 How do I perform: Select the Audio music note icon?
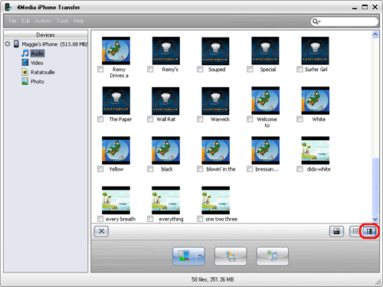click(x=25, y=54)
